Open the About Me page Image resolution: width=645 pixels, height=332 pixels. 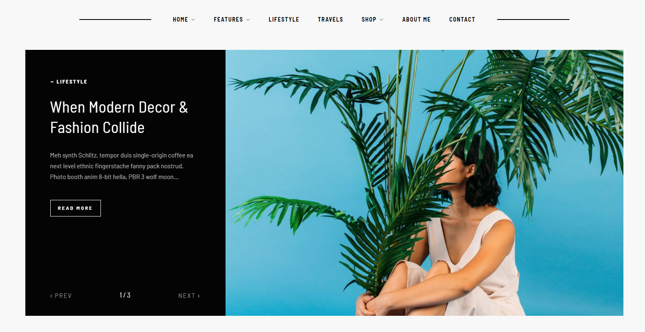[x=416, y=20]
